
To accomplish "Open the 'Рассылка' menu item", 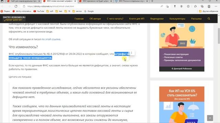I will tap(196, 18).
